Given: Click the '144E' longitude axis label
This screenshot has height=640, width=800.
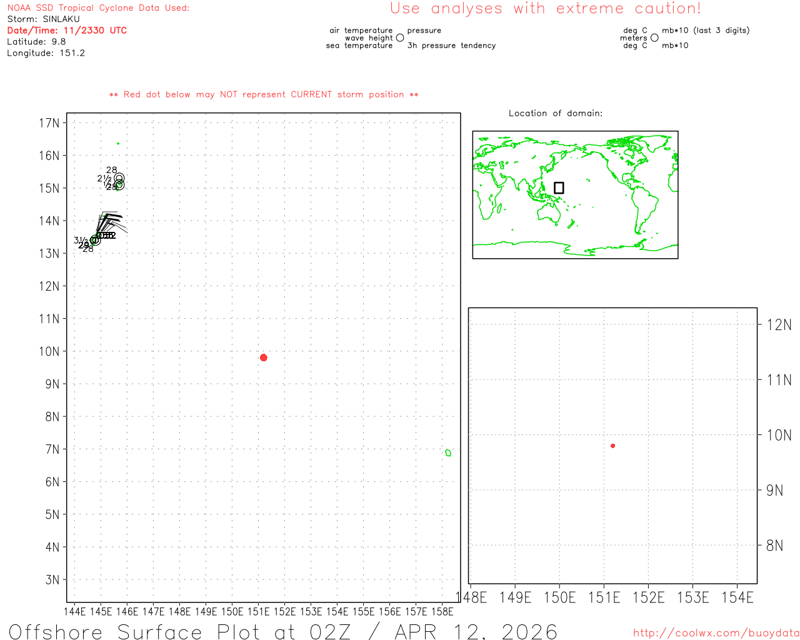Looking at the screenshot, I should (75, 611).
